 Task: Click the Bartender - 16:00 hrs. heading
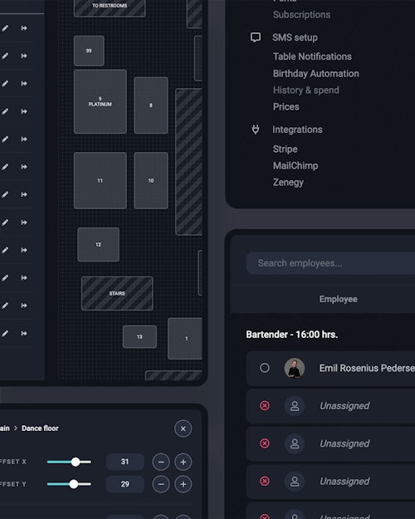[x=292, y=335]
